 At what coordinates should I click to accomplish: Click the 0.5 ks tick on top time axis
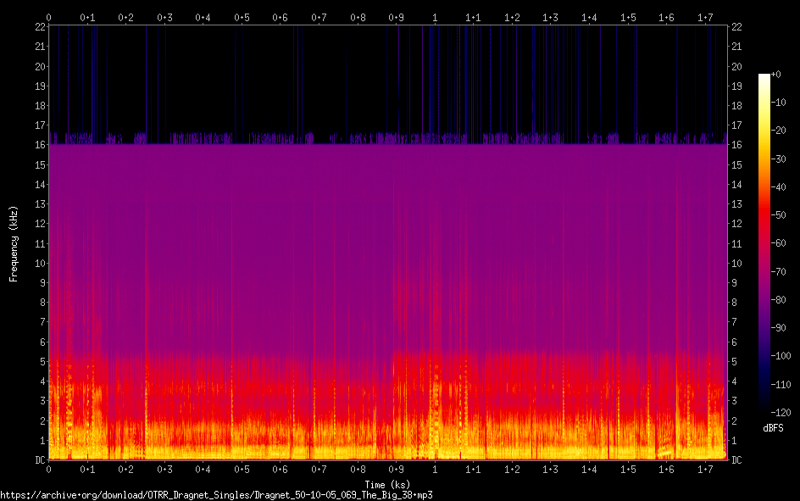click(242, 17)
